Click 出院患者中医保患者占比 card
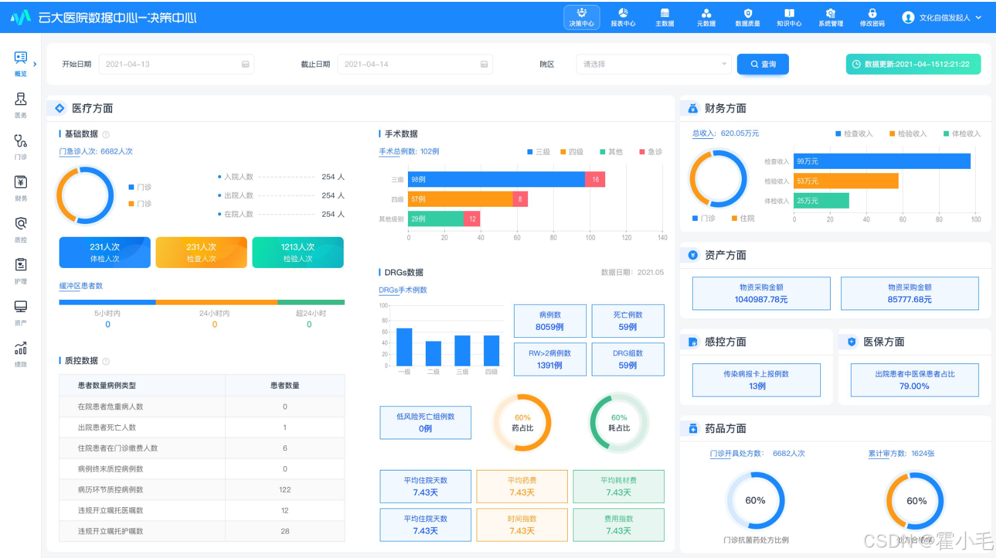996x558 pixels. coord(915,380)
